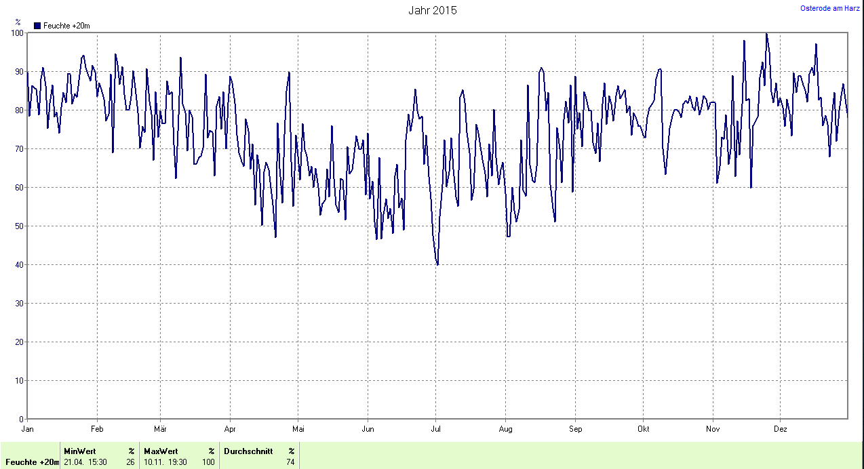
Task: Click the Feuchte +20m row label in the table
Action: pos(32,462)
